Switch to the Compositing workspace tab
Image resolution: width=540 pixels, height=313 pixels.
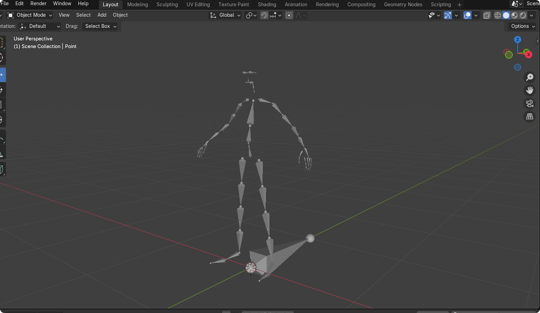pos(361,5)
